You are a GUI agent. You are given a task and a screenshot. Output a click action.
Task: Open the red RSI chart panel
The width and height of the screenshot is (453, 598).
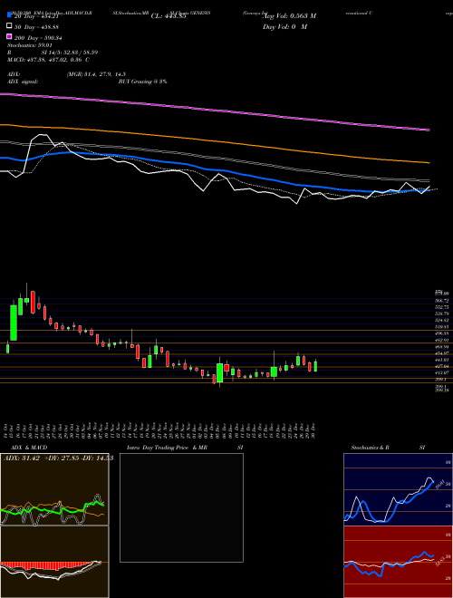[x=398, y=562]
